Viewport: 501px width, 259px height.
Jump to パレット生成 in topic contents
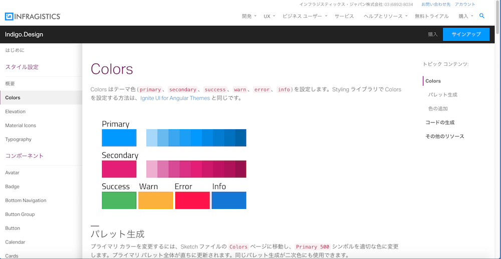[442, 95]
